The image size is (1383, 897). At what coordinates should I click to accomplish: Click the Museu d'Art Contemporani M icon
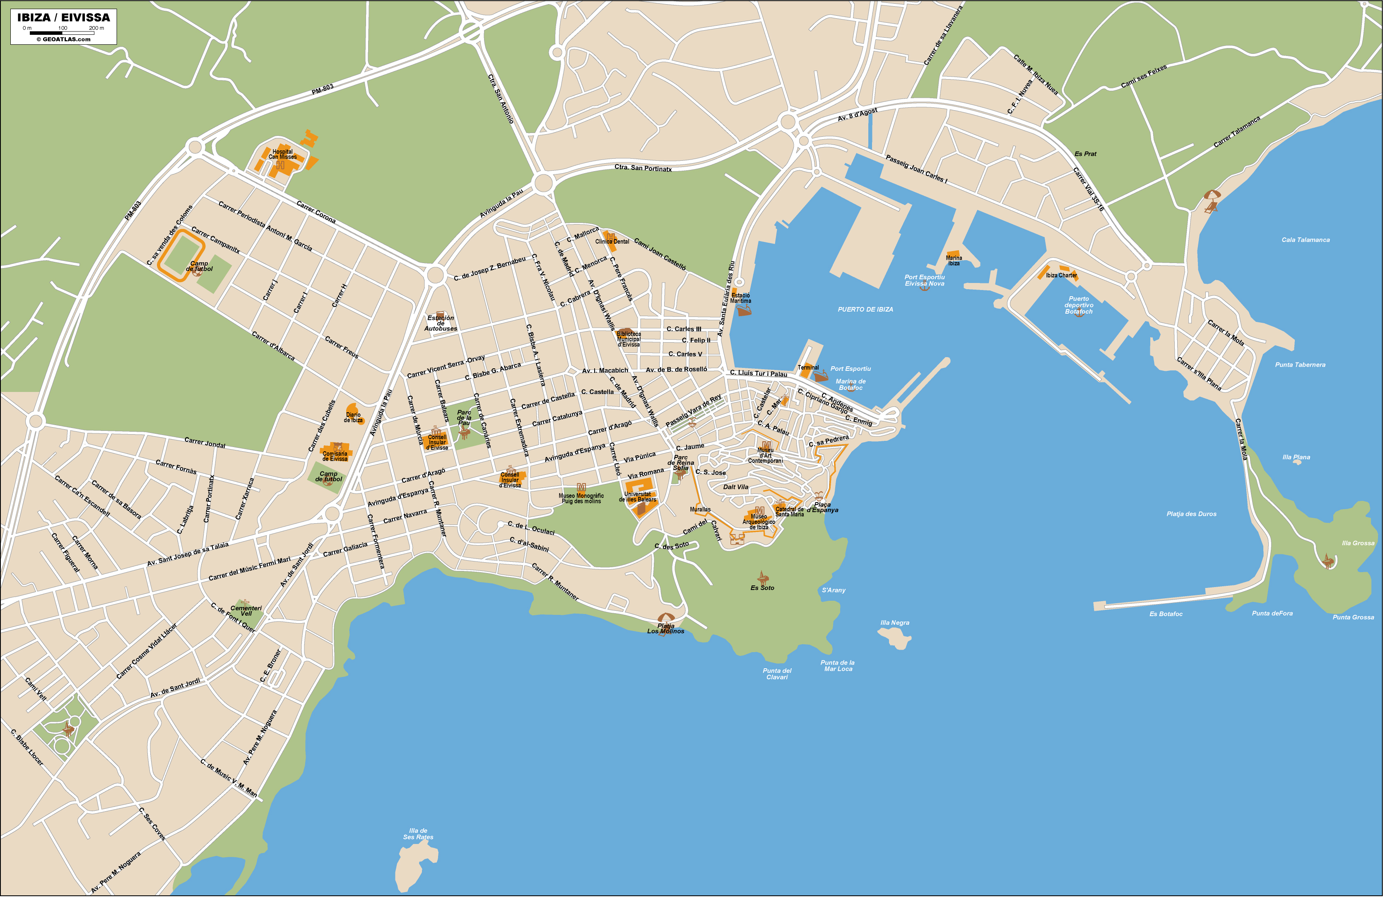tap(766, 445)
